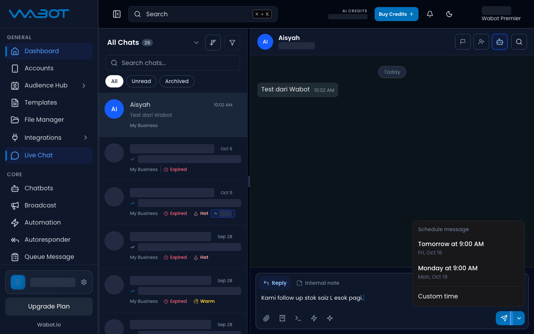This screenshot has width=534, height=334.
Task: Choose Custom time in schedule menu
Action: point(469,296)
